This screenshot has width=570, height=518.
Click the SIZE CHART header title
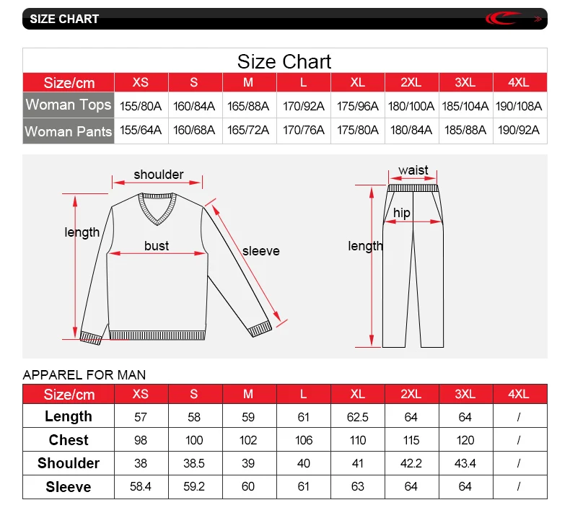click(x=64, y=19)
